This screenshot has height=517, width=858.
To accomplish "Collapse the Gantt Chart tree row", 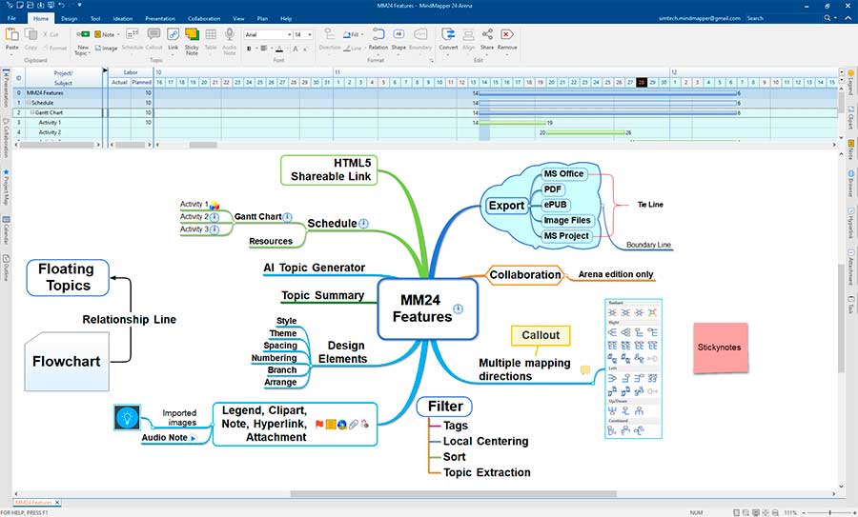I will point(31,112).
